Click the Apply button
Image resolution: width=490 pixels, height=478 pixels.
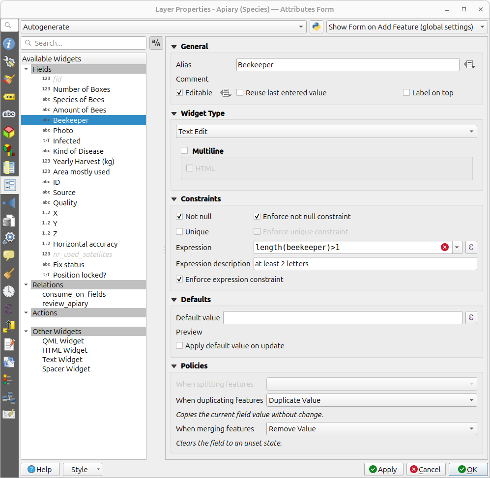383,469
